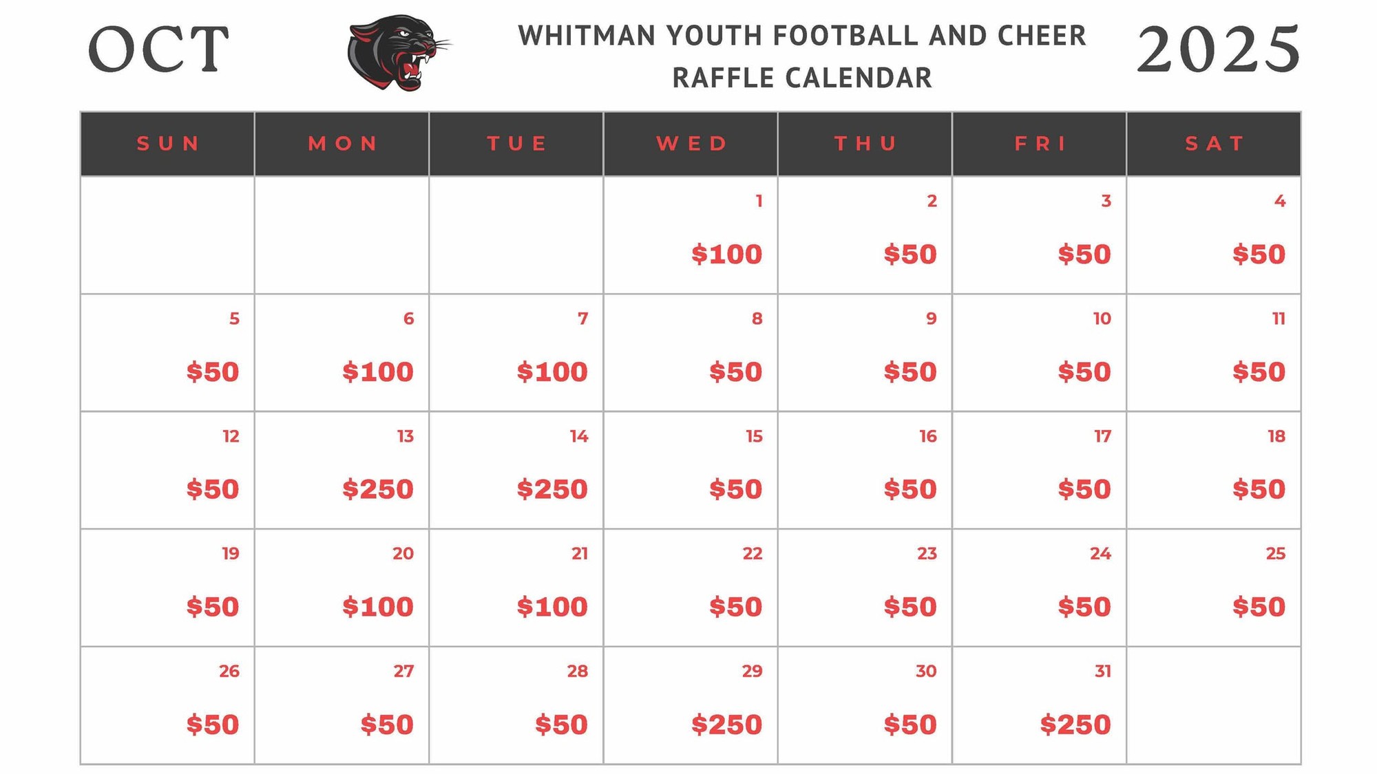Click the Raffle Calendar title text
Image resolution: width=1377 pixels, height=774 pixels.
[x=802, y=77]
